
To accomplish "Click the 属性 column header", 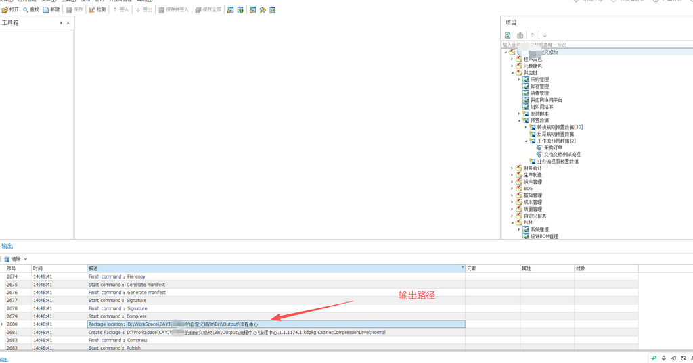I will coord(547,268).
